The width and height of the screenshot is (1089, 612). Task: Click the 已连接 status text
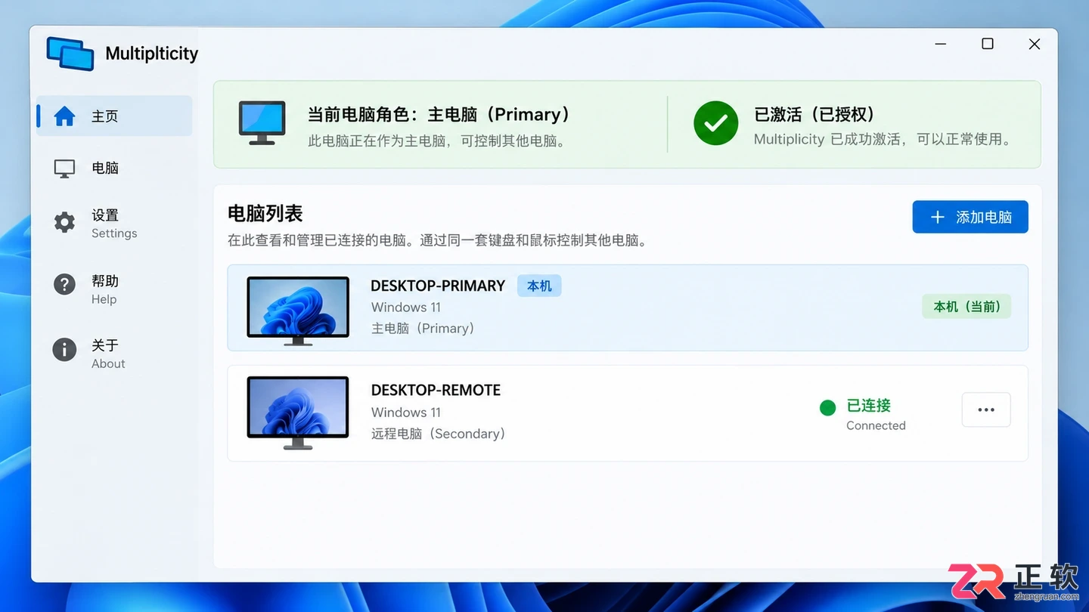869,406
